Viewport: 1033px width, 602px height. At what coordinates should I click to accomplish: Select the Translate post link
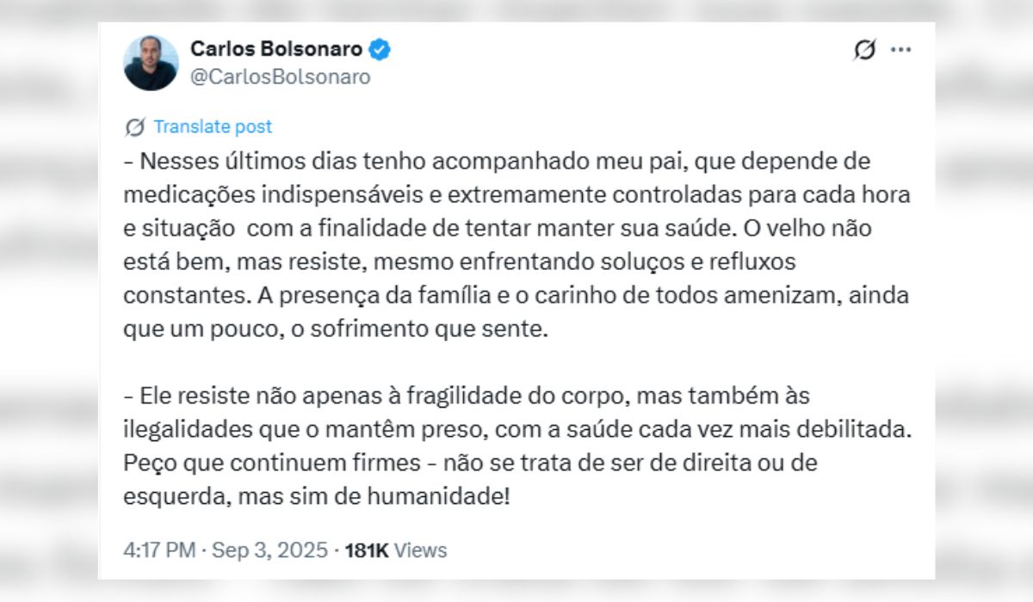213,126
